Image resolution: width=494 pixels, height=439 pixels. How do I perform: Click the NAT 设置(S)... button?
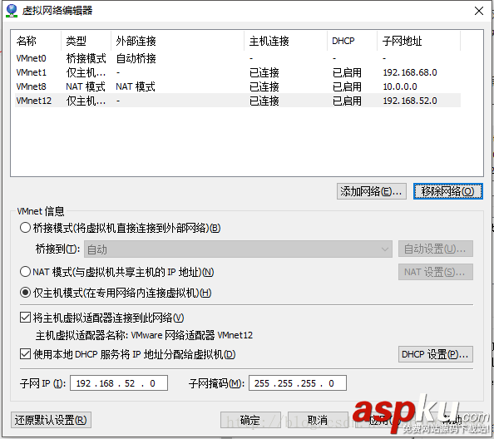[436, 272]
